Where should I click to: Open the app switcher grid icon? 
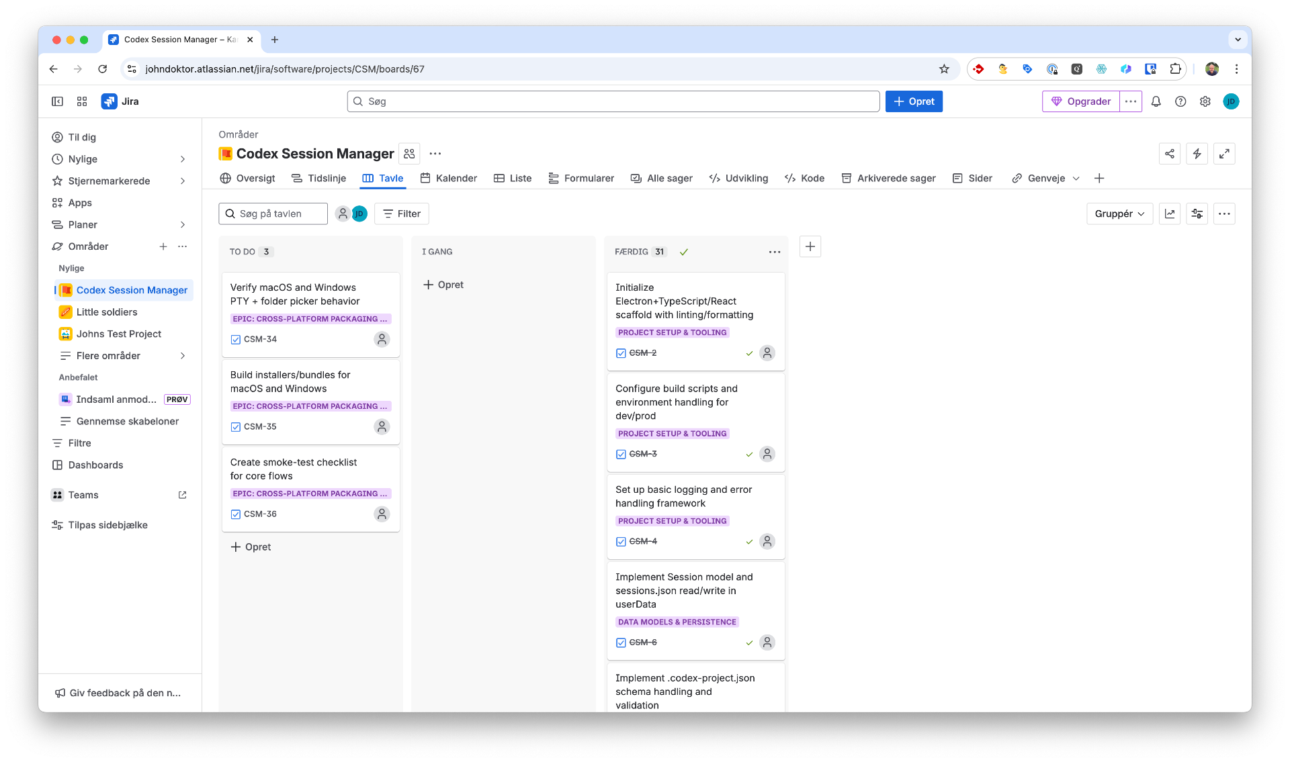[x=82, y=101]
